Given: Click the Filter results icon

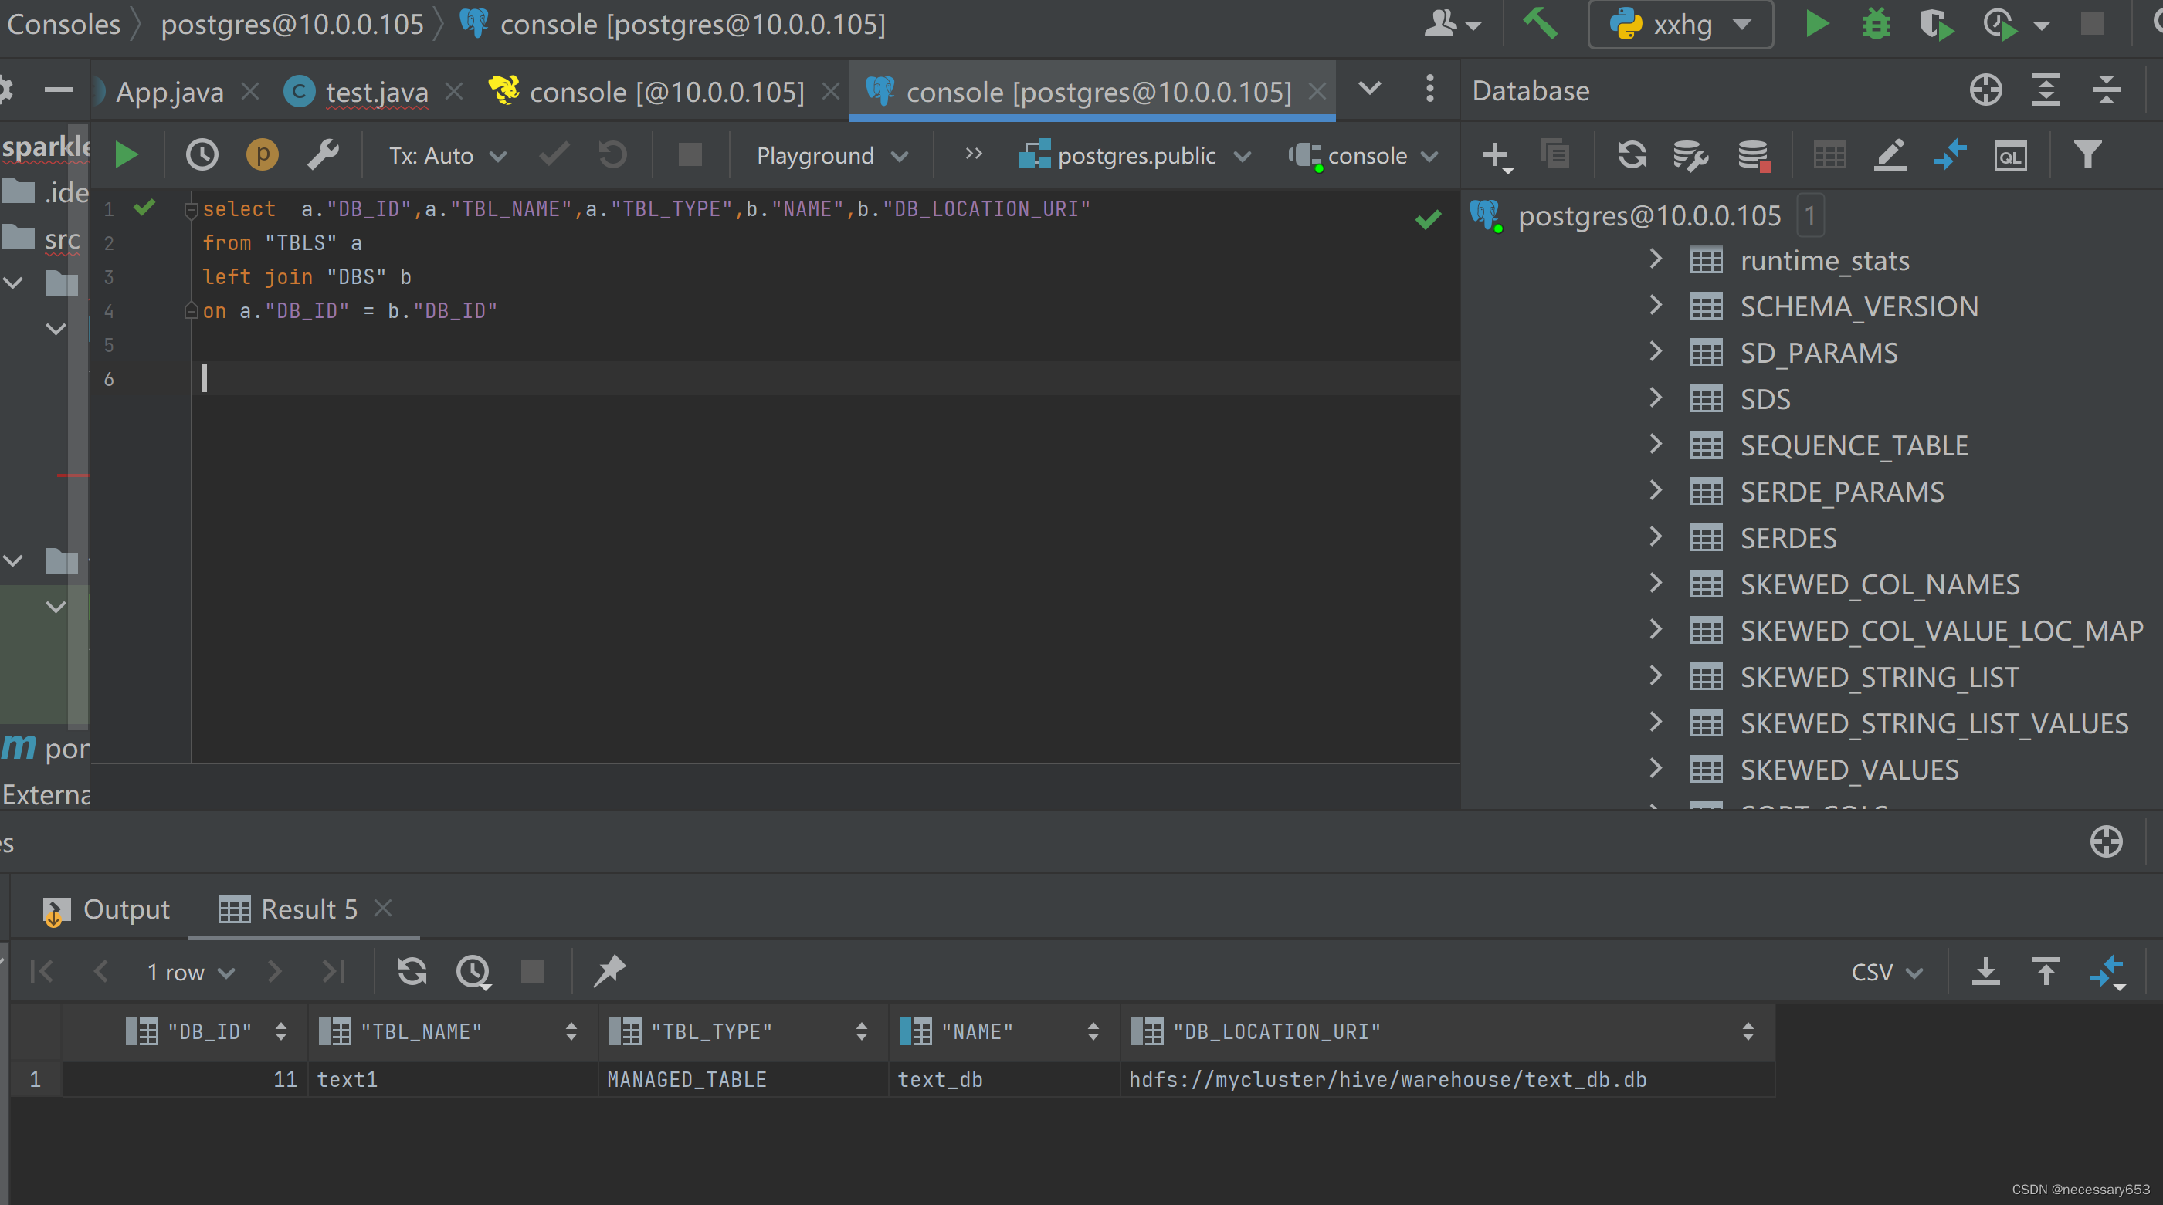Looking at the screenshot, I should tap(2087, 154).
